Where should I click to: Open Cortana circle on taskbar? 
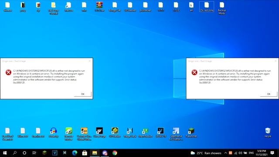[x=24, y=153]
